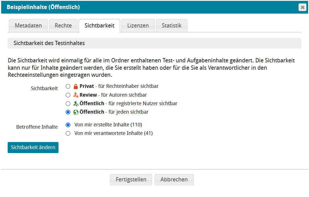
Task: Select the Privat visibility radio button
Action: 68,86
